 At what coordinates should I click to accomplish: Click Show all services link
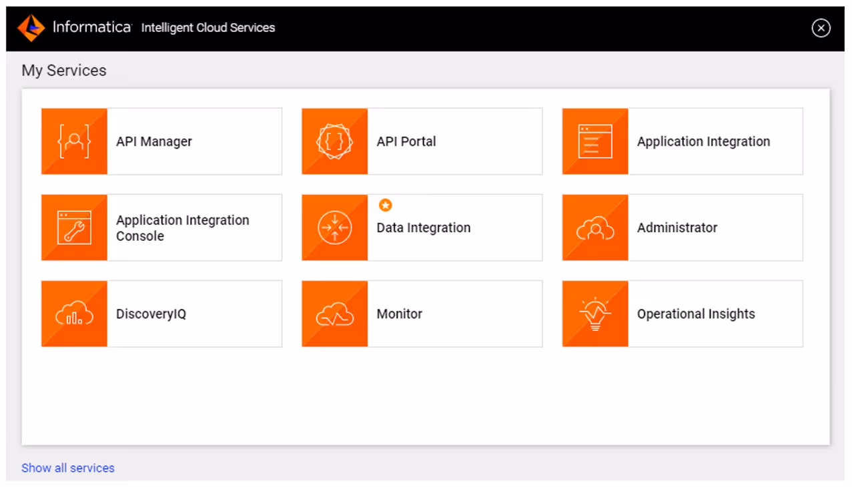(x=68, y=468)
